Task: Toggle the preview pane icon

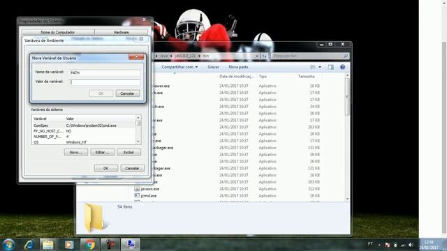Action: tap(330, 67)
